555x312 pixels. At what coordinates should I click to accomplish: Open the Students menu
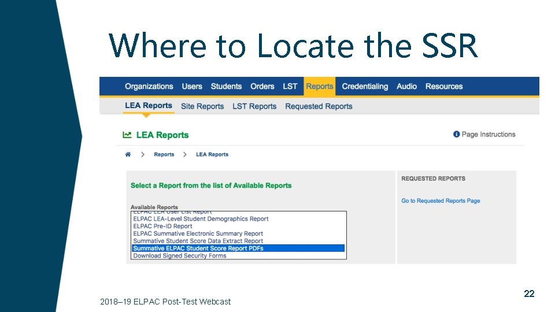coord(226,86)
